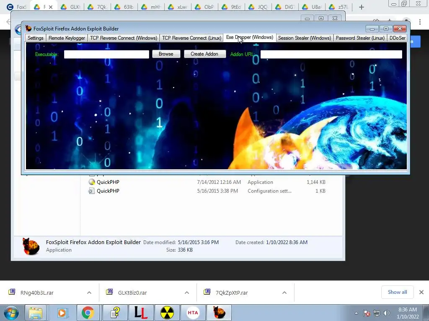Open Chrome's three-dot menu

point(420,22)
